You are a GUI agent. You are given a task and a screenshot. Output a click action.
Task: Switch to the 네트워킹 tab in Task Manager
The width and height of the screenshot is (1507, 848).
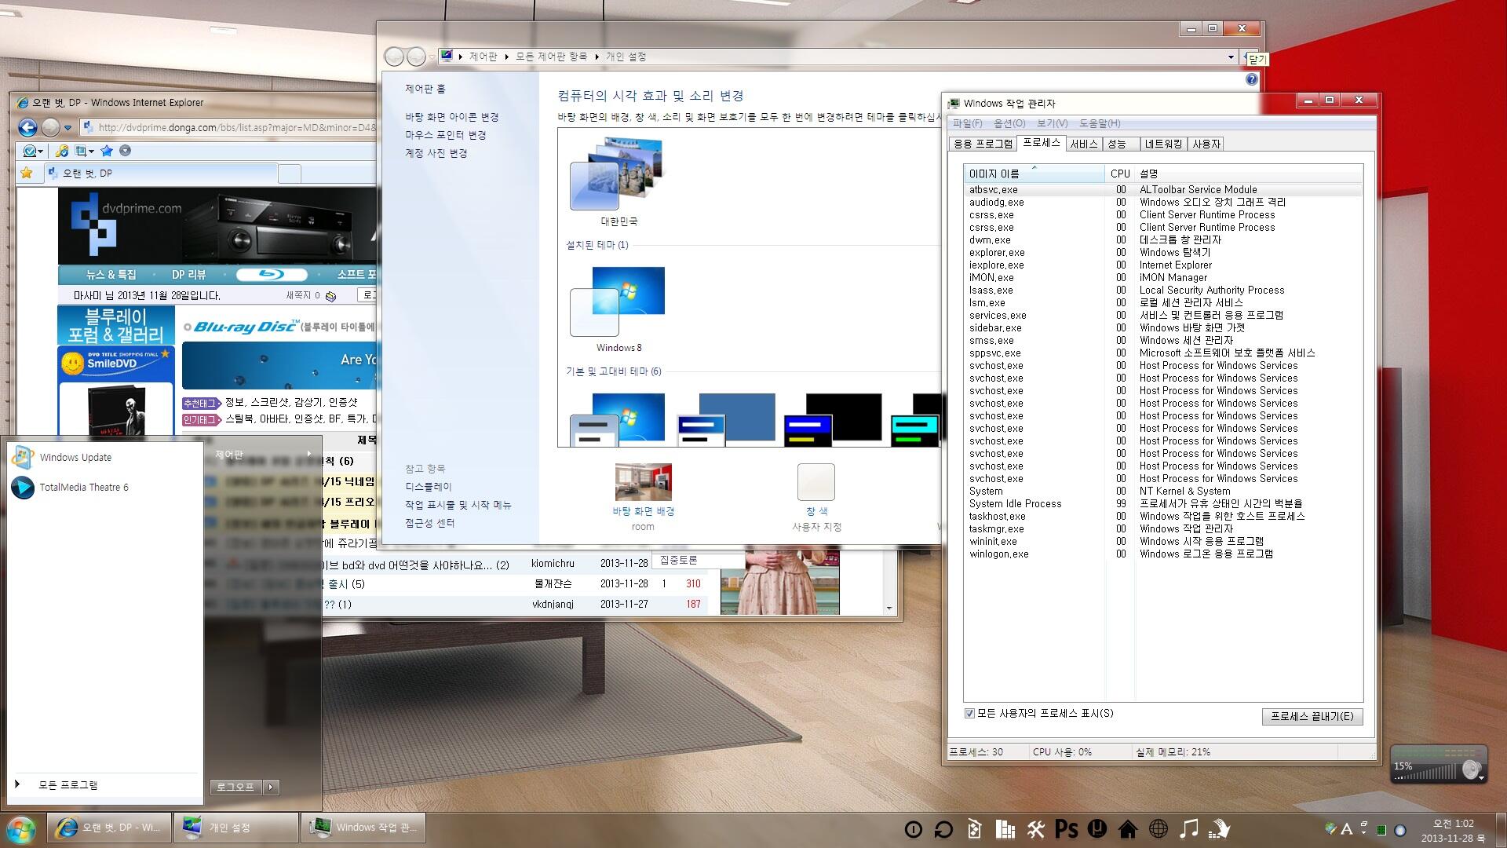[x=1163, y=144]
